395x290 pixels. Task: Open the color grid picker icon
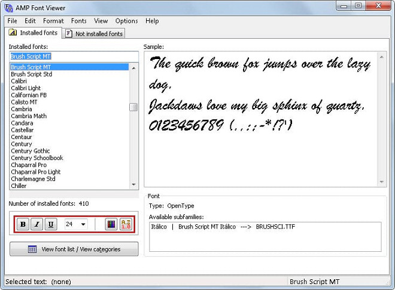[x=111, y=224]
